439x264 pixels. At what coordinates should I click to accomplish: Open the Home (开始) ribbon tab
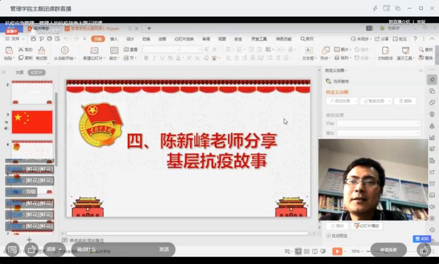tap(98, 39)
